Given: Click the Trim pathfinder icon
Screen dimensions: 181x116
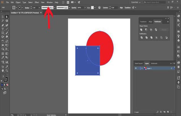Looking at the screenshot, I should click(x=147, y=38).
